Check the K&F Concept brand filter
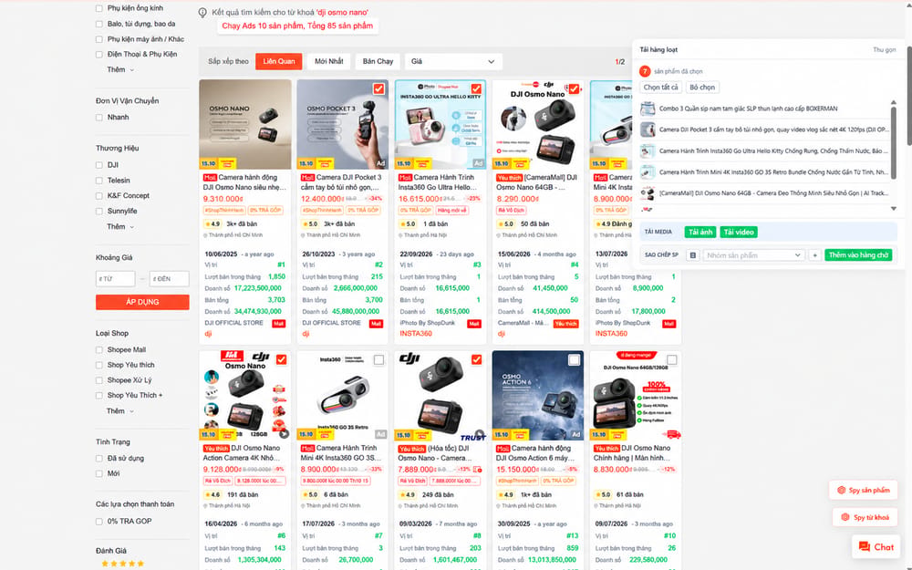 pos(98,196)
